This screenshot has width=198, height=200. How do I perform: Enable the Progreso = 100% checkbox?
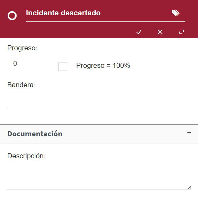point(63,67)
